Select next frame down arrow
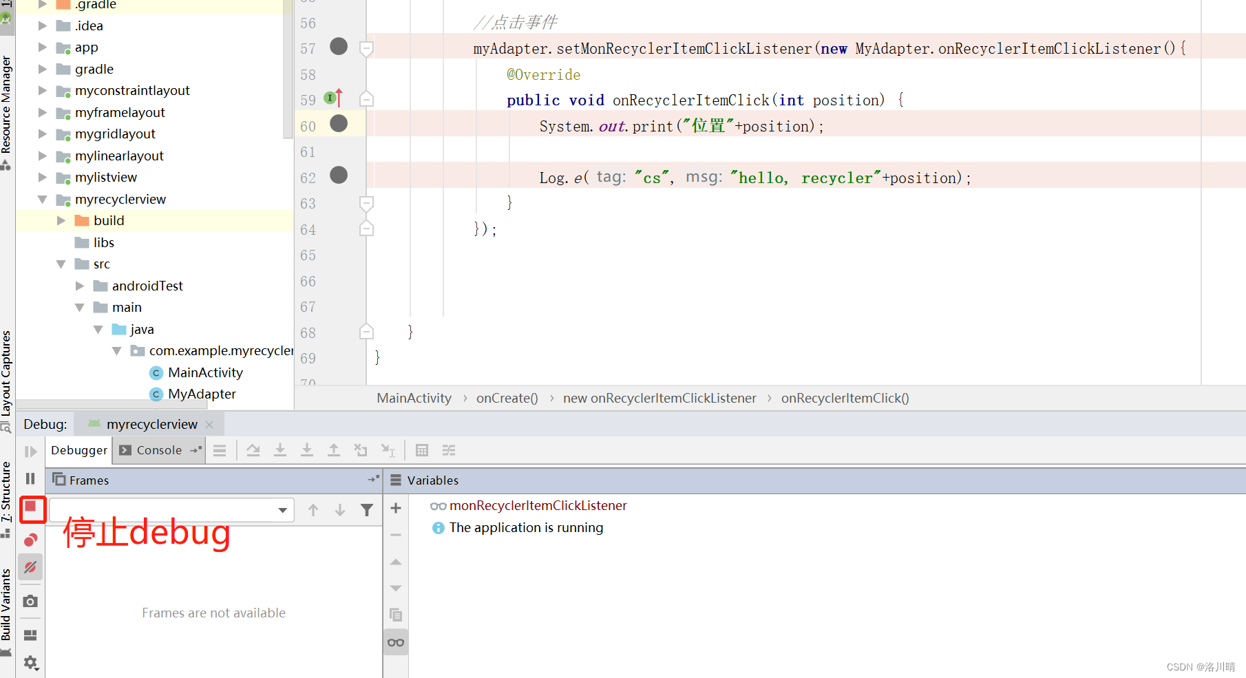The width and height of the screenshot is (1246, 678). click(x=340, y=510)
